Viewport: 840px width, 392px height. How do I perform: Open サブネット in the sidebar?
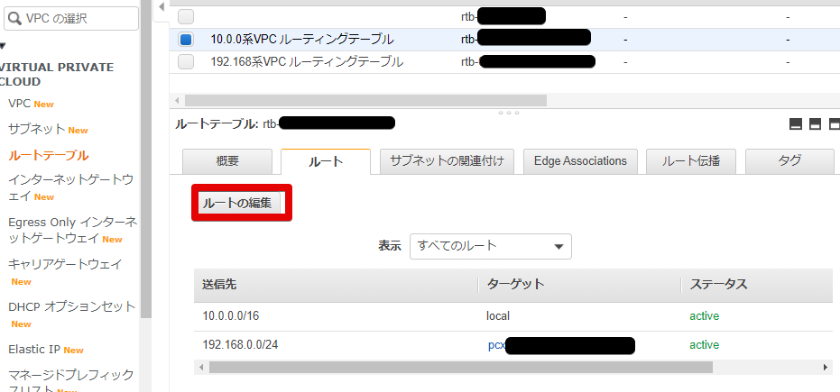tap(37, 130)
